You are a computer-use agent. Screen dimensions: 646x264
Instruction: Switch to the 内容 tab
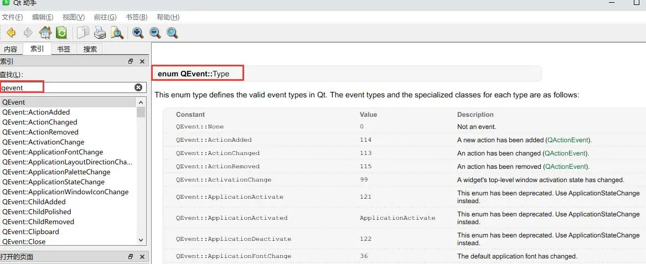pos(11,49)
